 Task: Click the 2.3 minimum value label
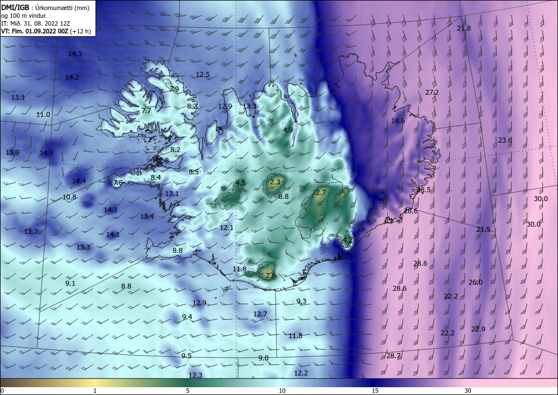point(276,182)
